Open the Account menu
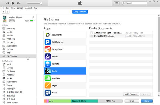 (29, 8)
